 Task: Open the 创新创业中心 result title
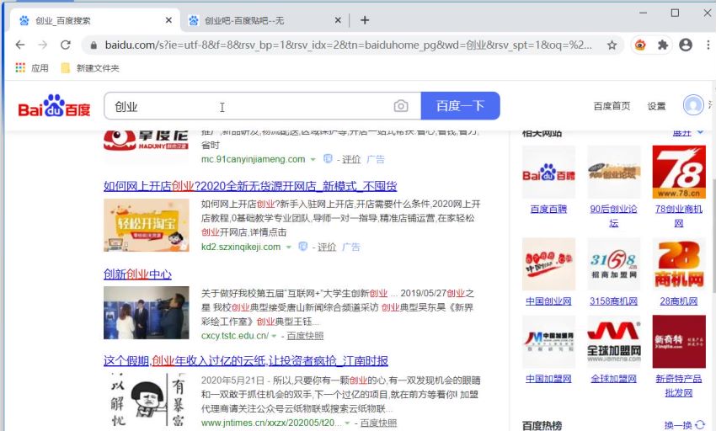[x=137, y=274]
